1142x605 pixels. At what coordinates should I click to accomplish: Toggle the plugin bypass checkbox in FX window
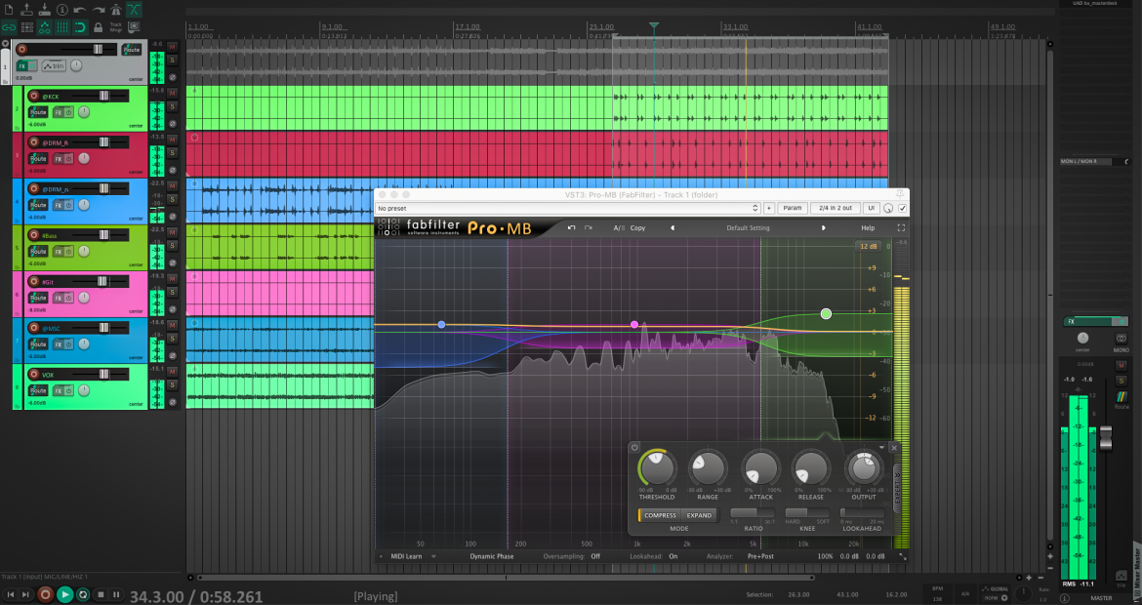click(x=903, y=208)
